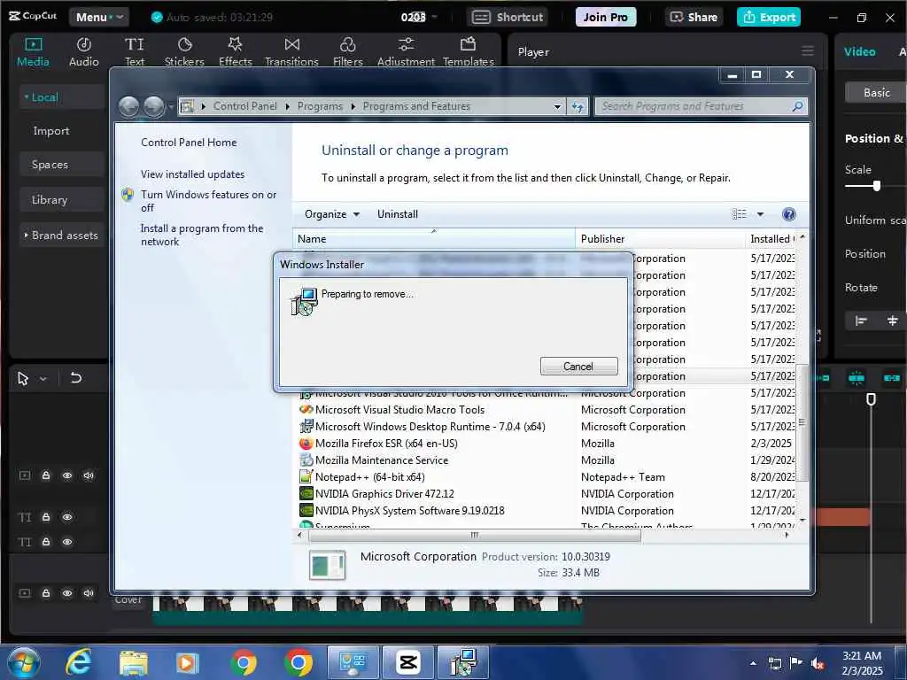Open the Transitions tab in CapCut
The image size is (907, 680).
click(292, 52)
